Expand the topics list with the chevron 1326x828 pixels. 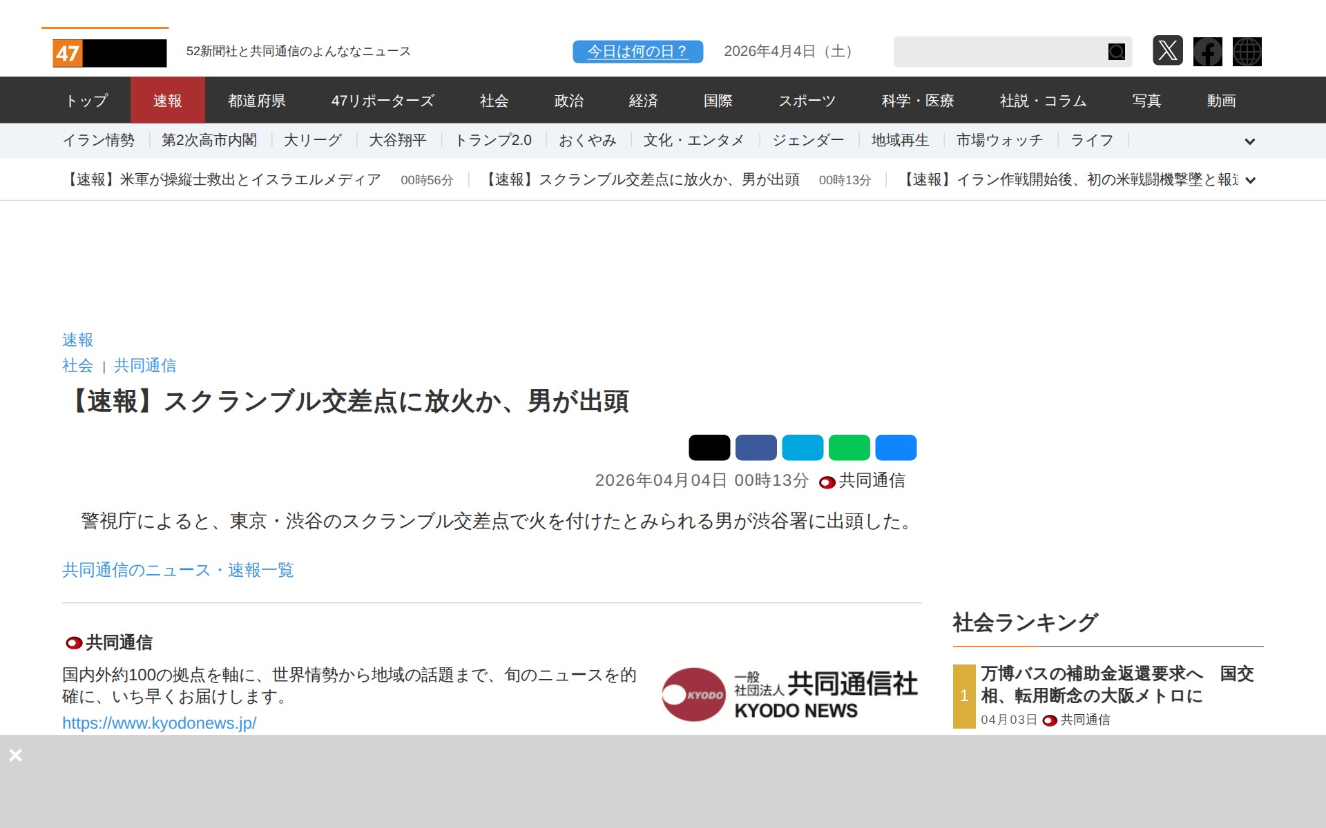click(1249, 141)
